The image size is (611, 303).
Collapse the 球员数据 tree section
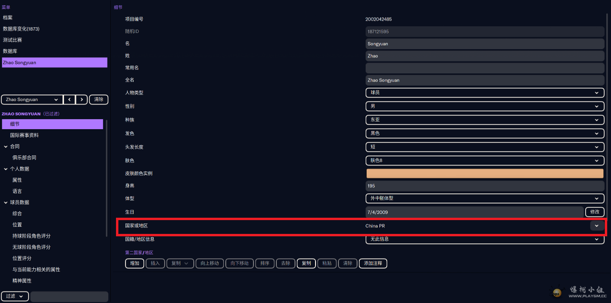pyautogui.click(x=6, y=202)
